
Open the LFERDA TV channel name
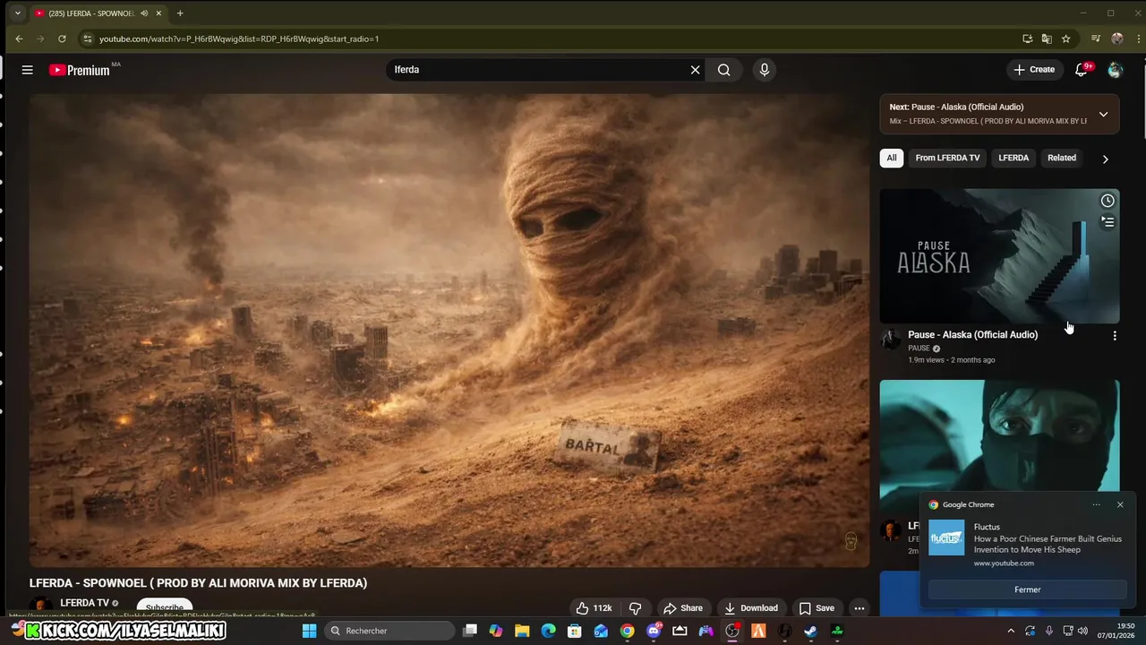pyautogui.click(x=84, y=603)
